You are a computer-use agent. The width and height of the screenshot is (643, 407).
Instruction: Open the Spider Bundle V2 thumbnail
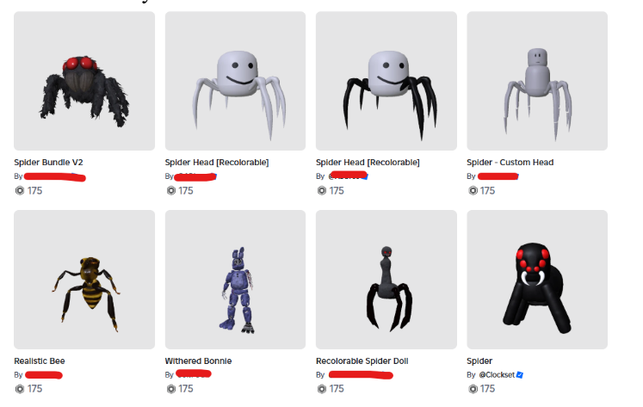coord(84,81)
